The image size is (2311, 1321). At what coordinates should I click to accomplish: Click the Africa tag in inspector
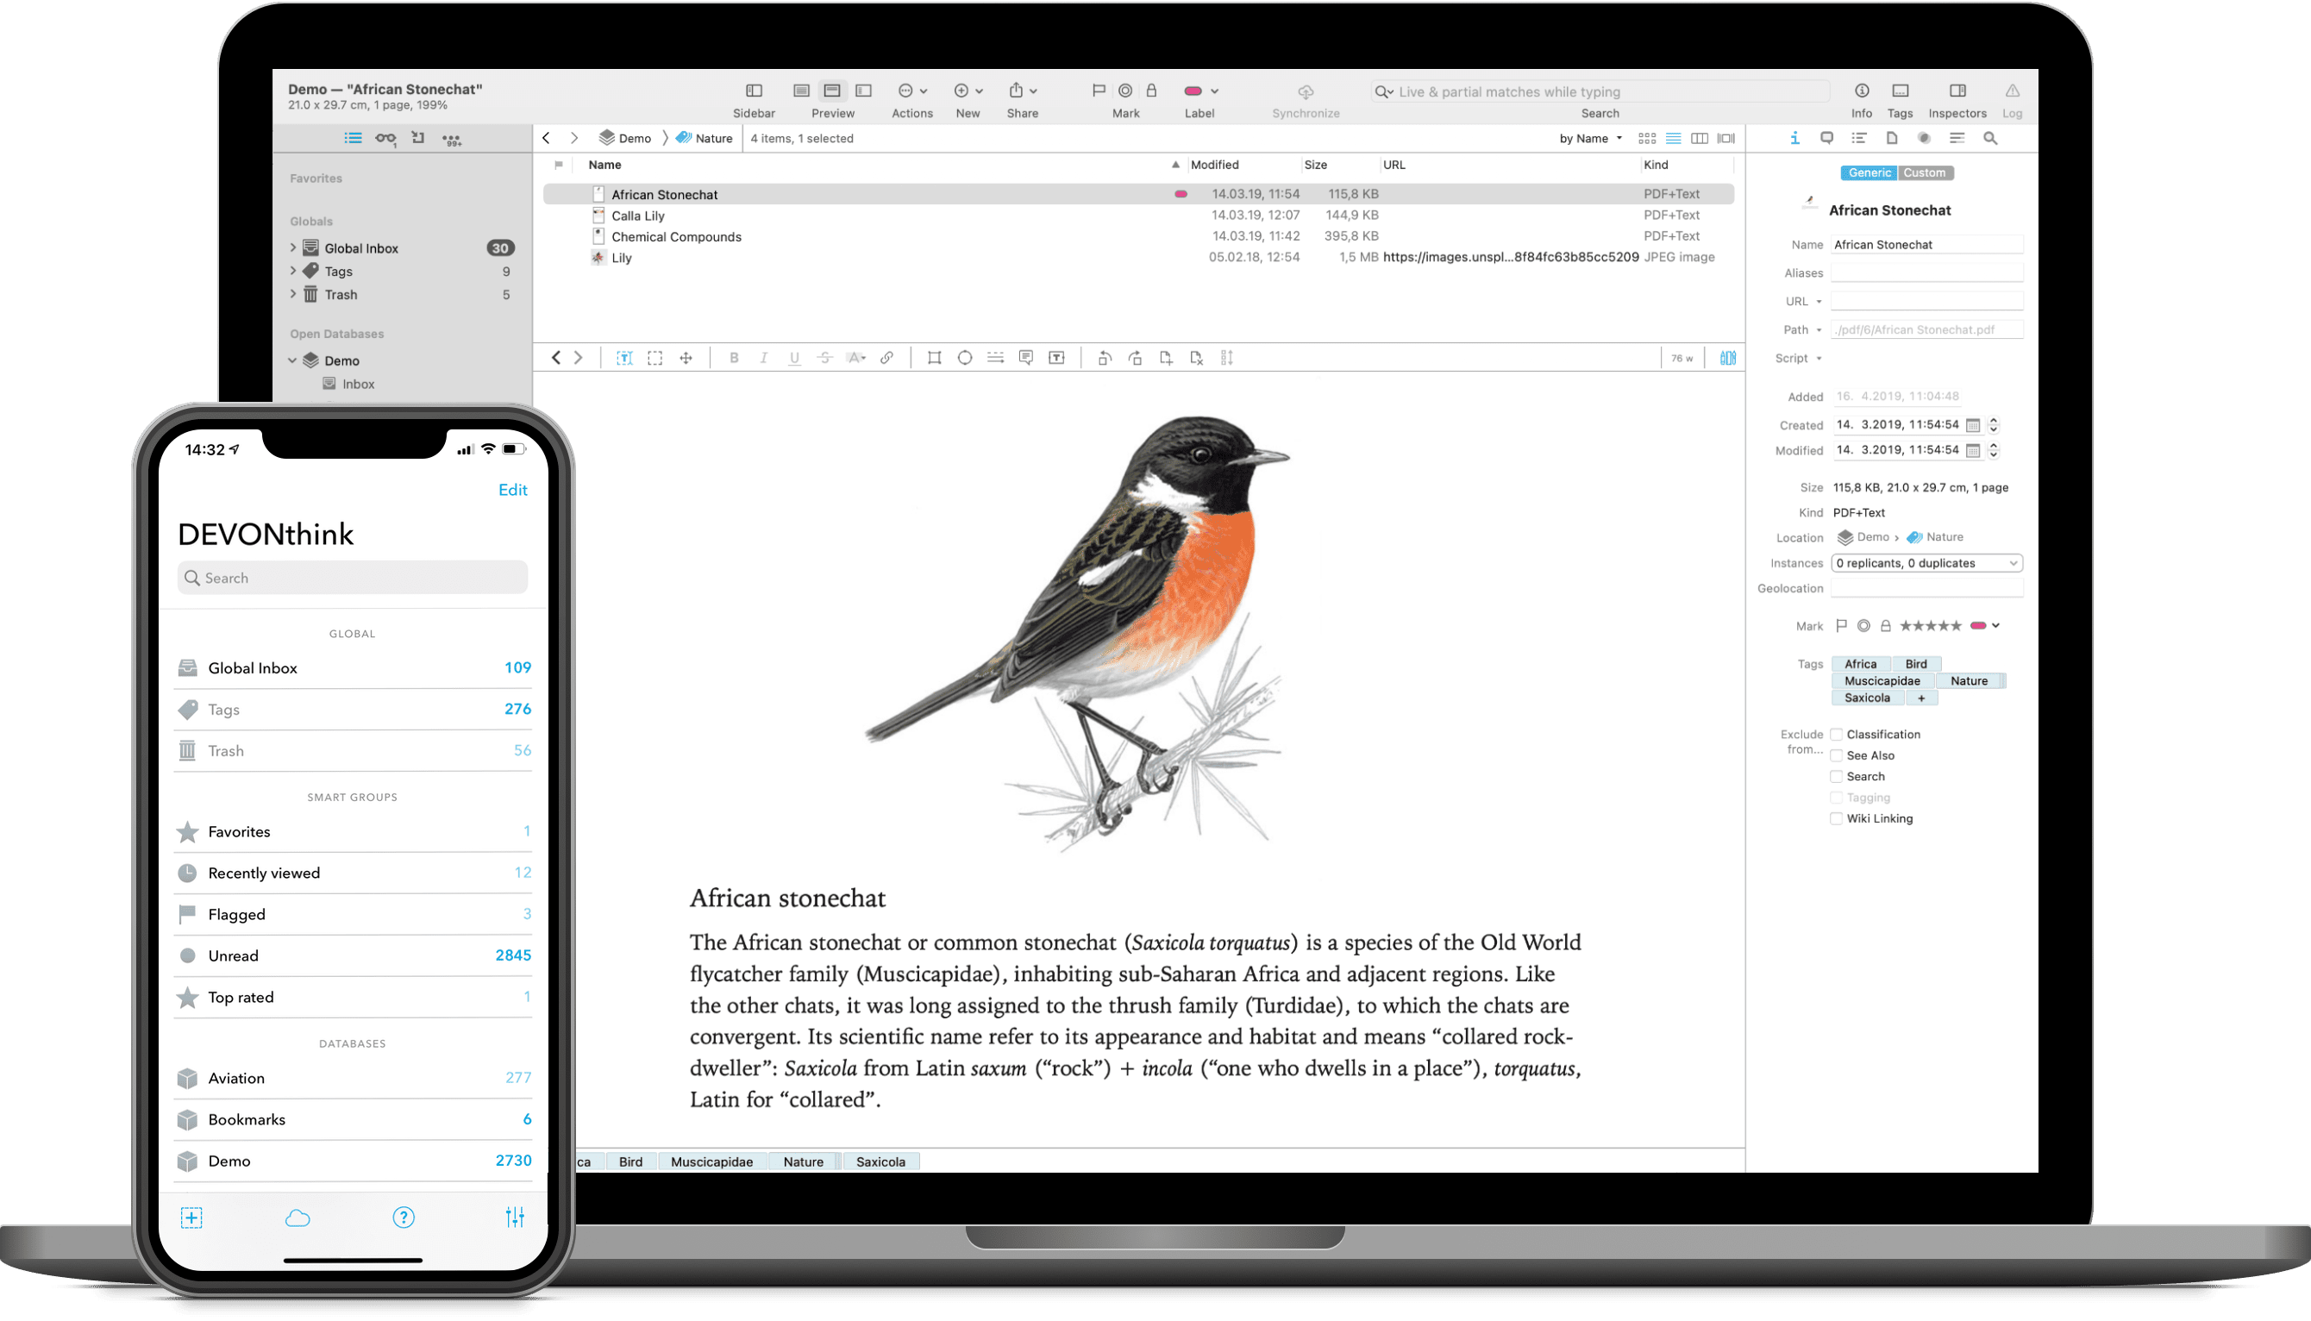pos(1859,664)
